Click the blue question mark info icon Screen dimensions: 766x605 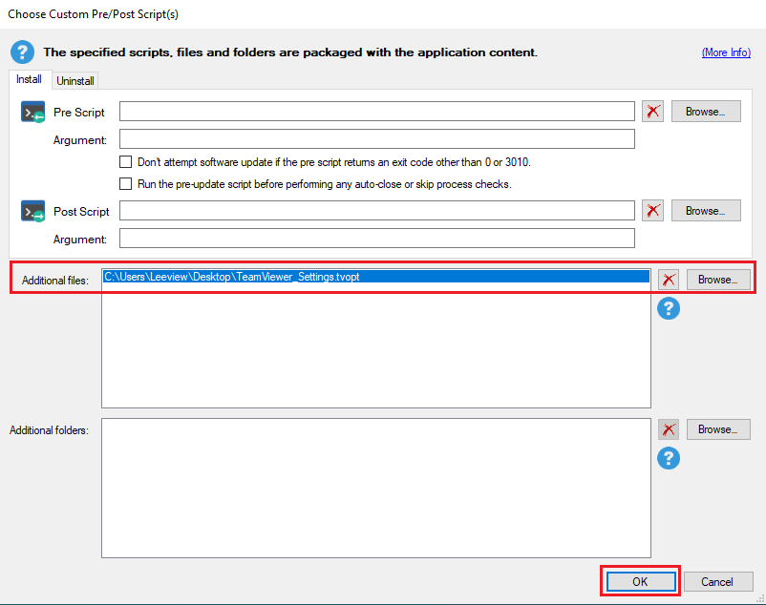(23, 52)
